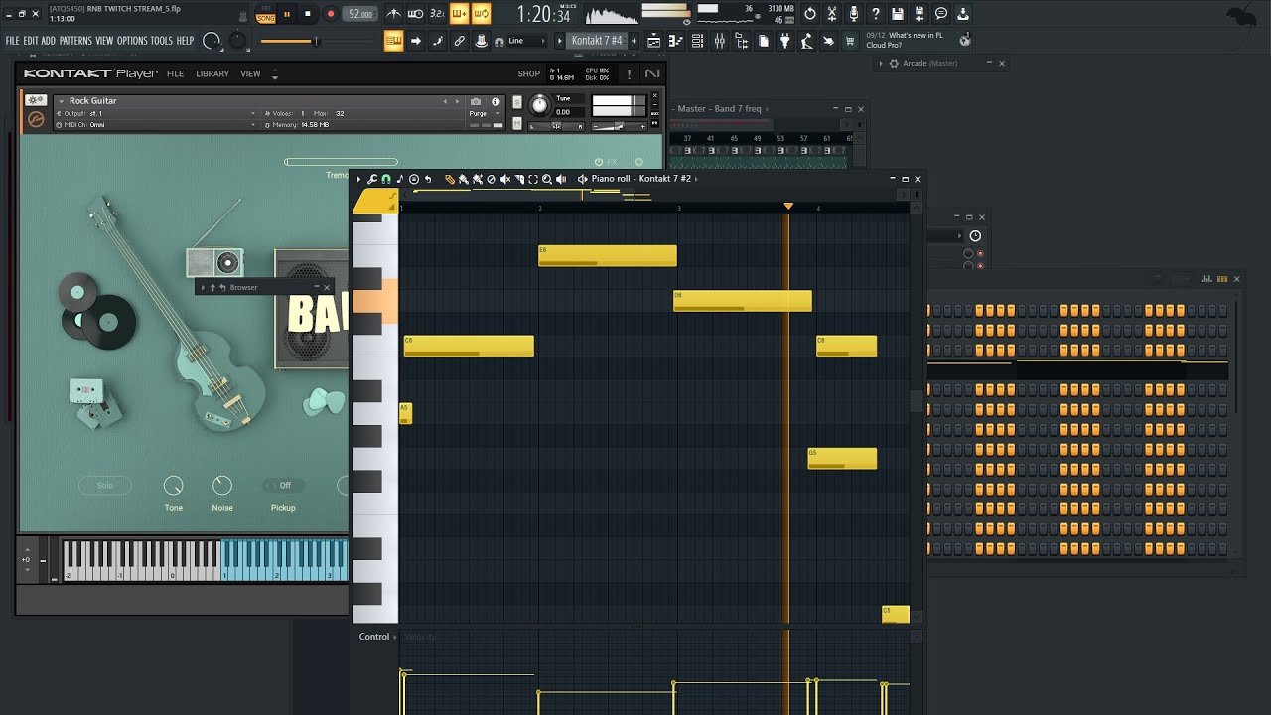Open the mixer view icon
Image resolution: width=1271 pixels, height=715 pixels.
coord(719,41)
